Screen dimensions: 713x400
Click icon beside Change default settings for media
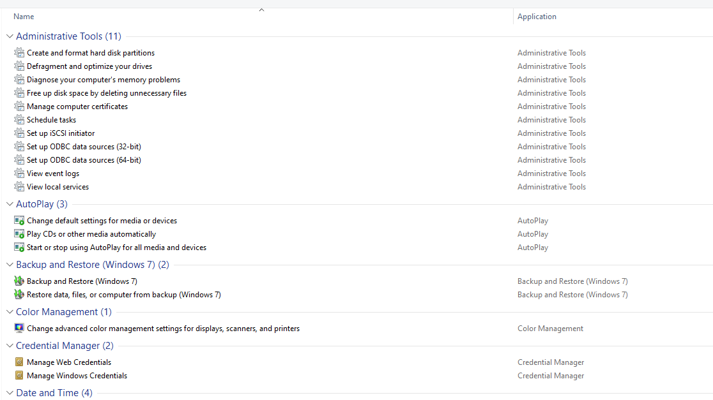[x=19, y=221]
